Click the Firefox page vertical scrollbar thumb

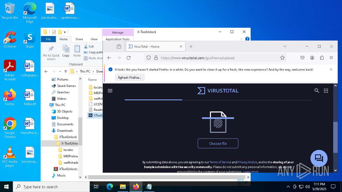(x=336, y=137)
